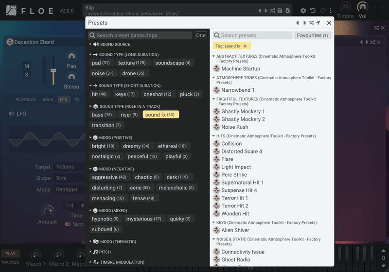The width and height of the screenshot is (389, 272).
Task: Shuffle presets in the Presets panel header
Action: tap(311, 23)
